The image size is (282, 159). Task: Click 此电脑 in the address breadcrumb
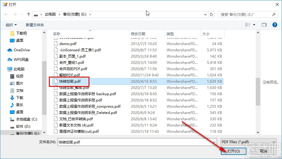pyautogui.click(x=50, y=14)
